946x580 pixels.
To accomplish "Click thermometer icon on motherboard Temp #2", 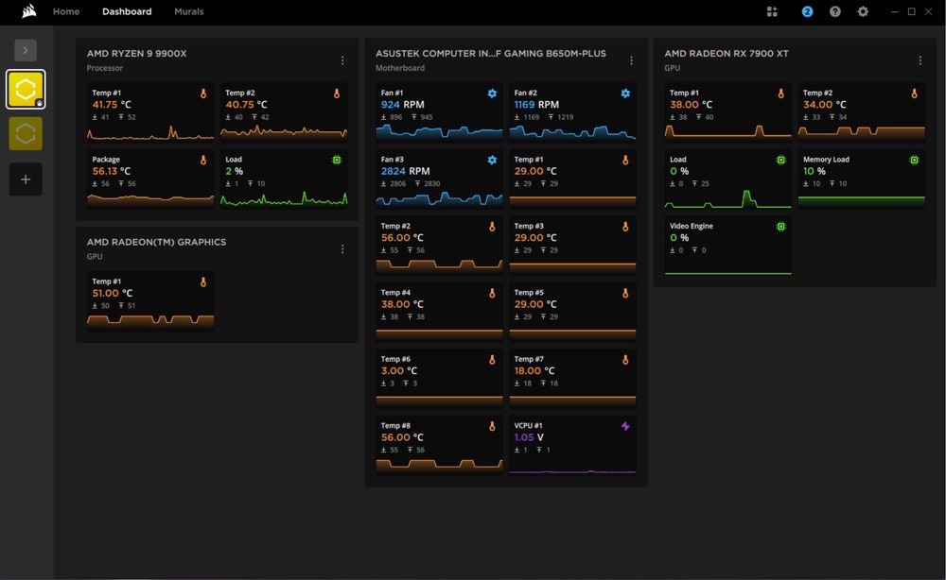I will coord(492,227).
